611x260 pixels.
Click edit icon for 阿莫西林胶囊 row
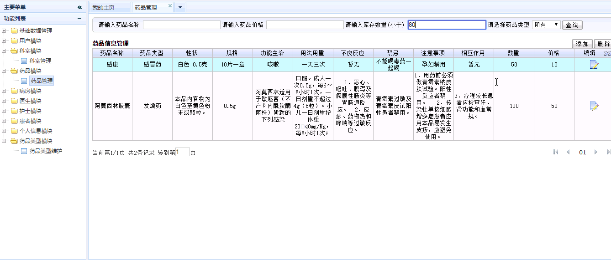point(594,106)
